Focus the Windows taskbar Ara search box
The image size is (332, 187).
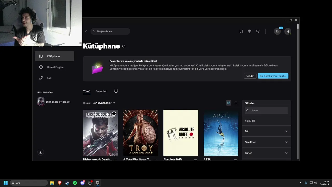[29, 183]
